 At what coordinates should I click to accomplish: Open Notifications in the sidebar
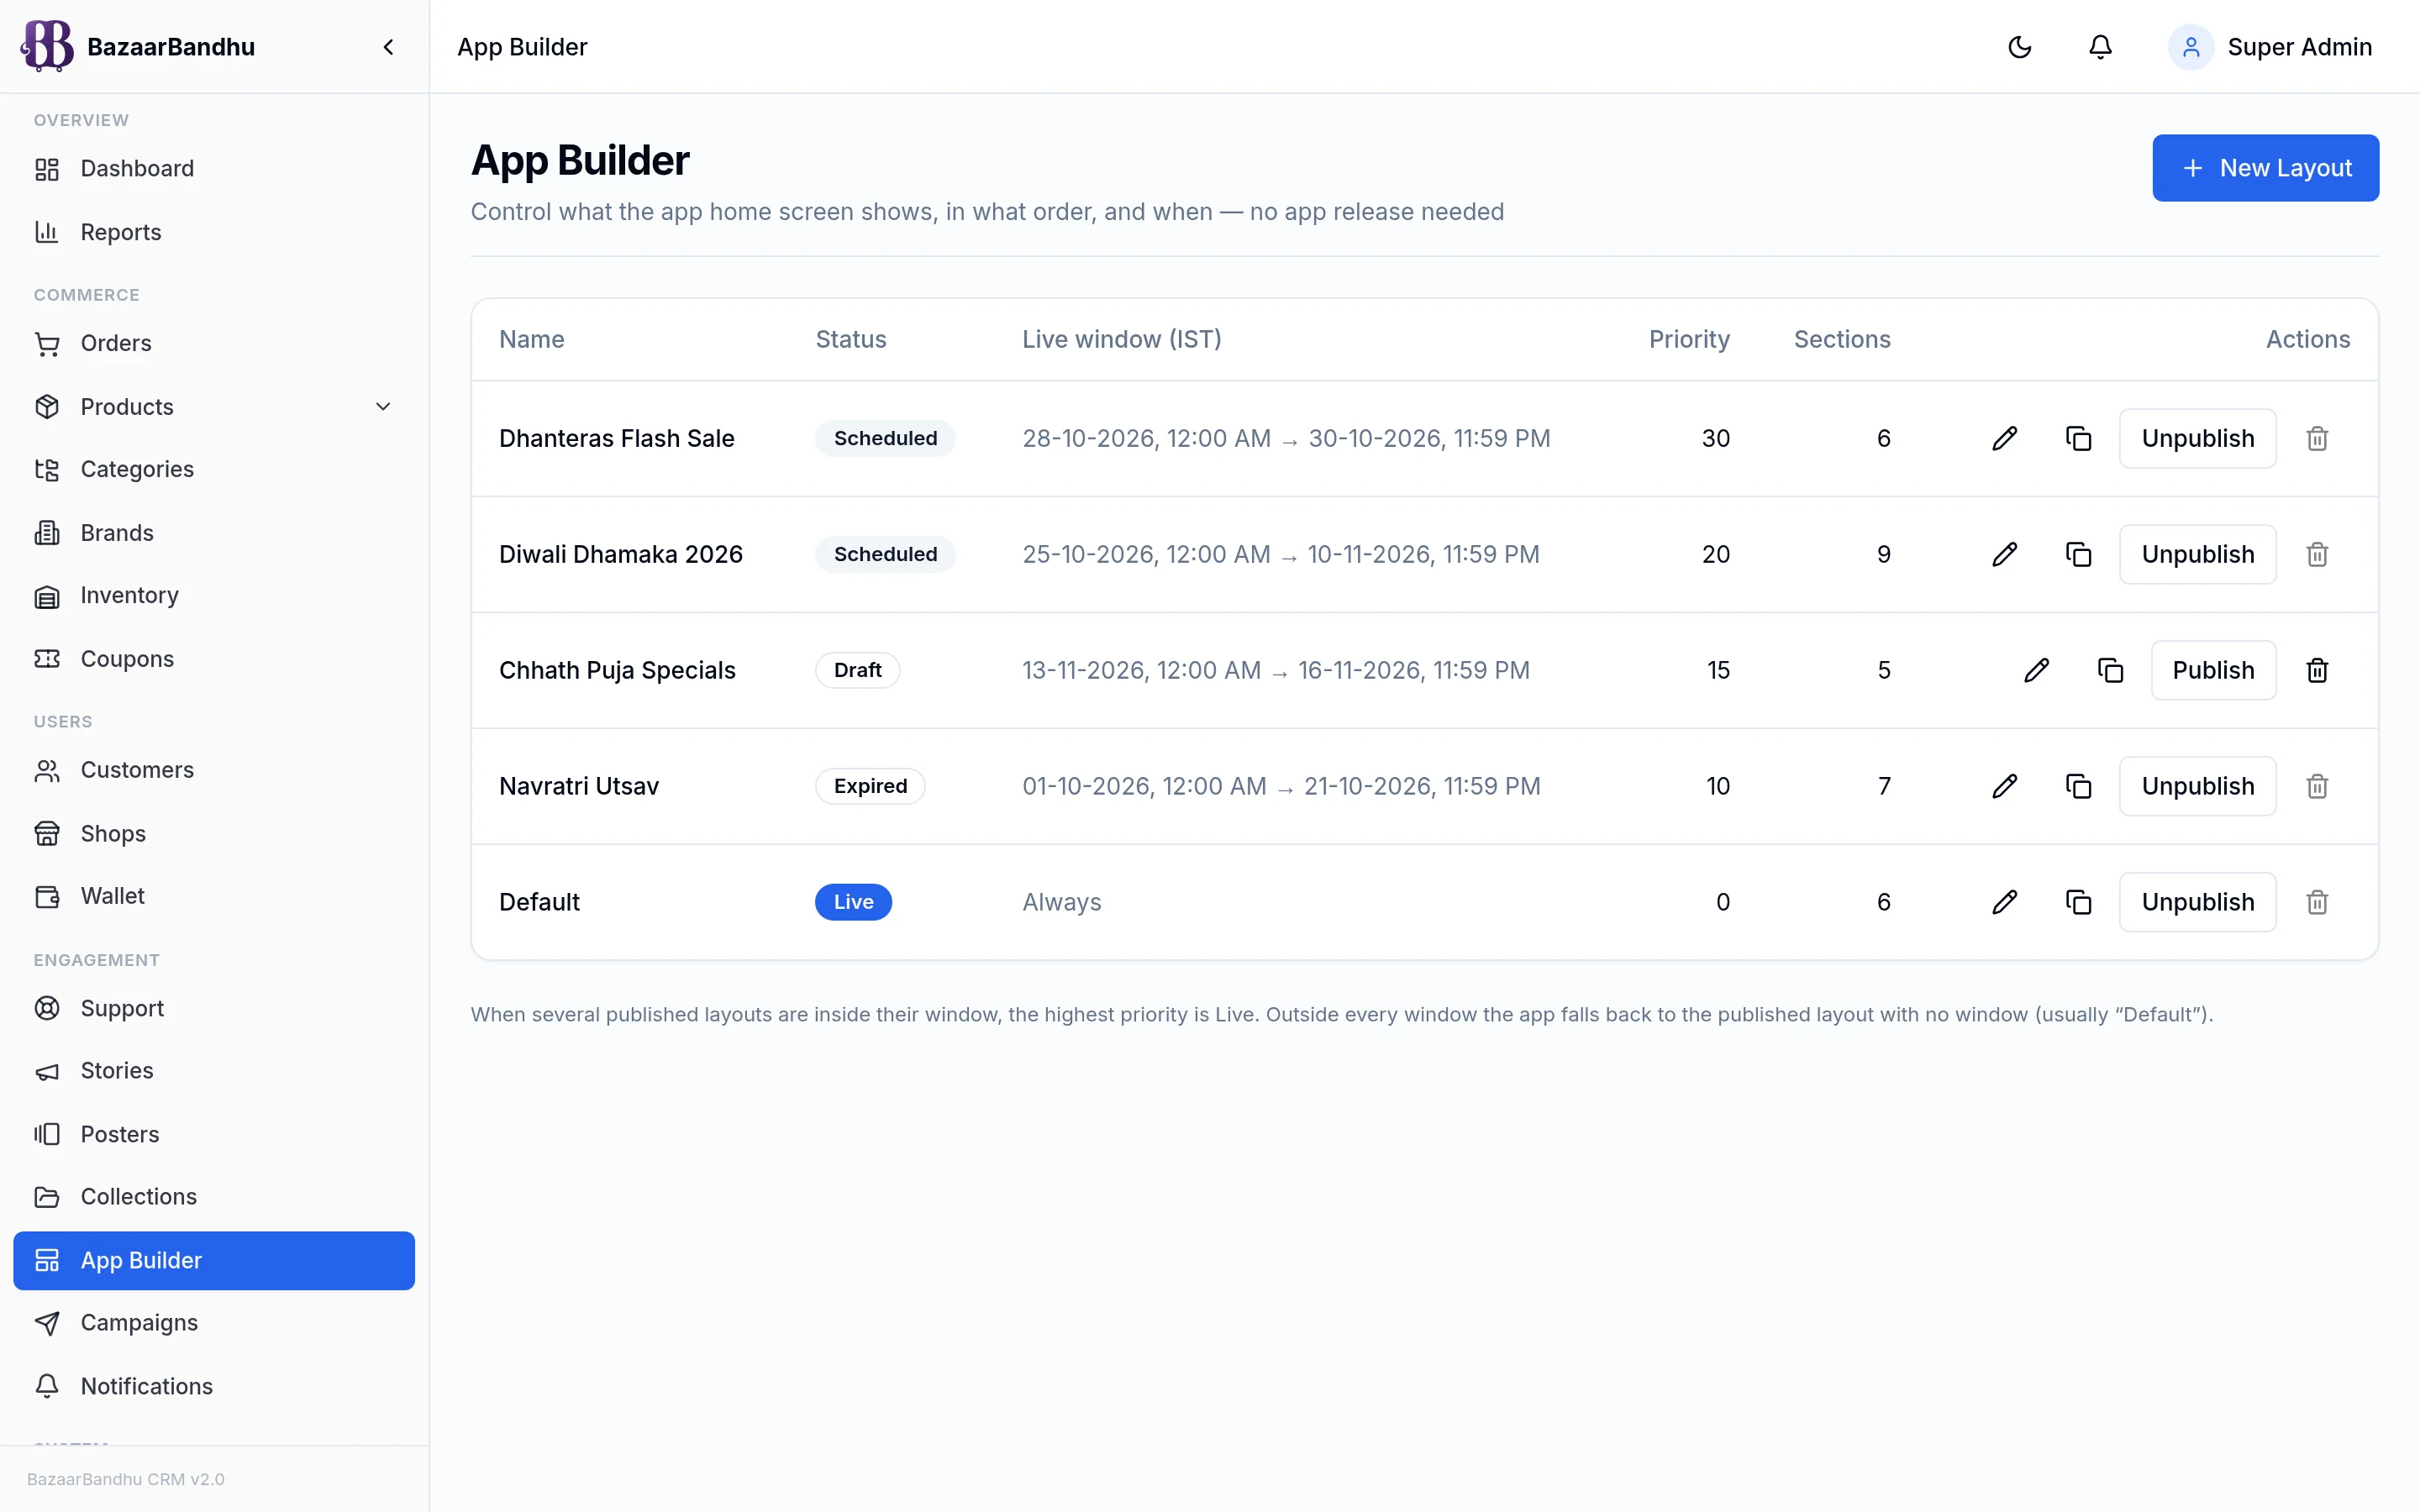click(214, 1386)
